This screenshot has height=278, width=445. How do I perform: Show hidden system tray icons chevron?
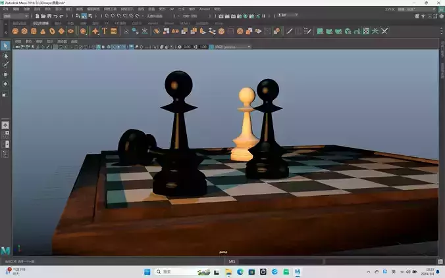(369, 272)
